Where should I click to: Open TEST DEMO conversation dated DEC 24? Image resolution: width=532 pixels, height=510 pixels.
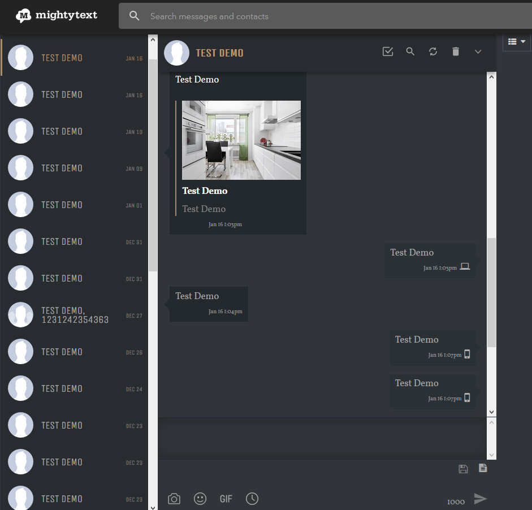(75, 388)
